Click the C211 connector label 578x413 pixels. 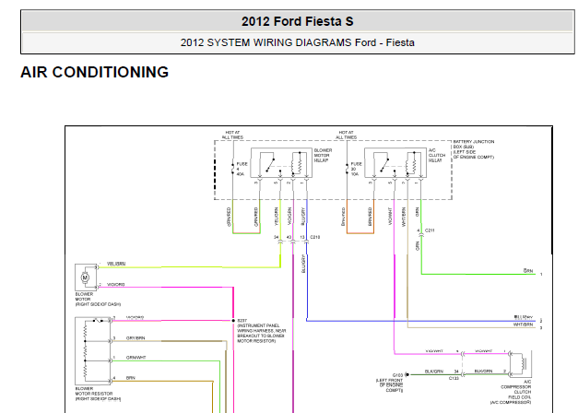(x=430, y=230)
